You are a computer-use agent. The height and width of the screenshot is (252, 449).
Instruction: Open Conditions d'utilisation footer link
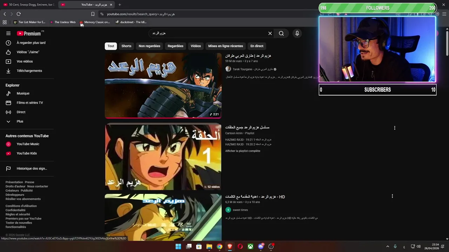[x=21, y=206]
